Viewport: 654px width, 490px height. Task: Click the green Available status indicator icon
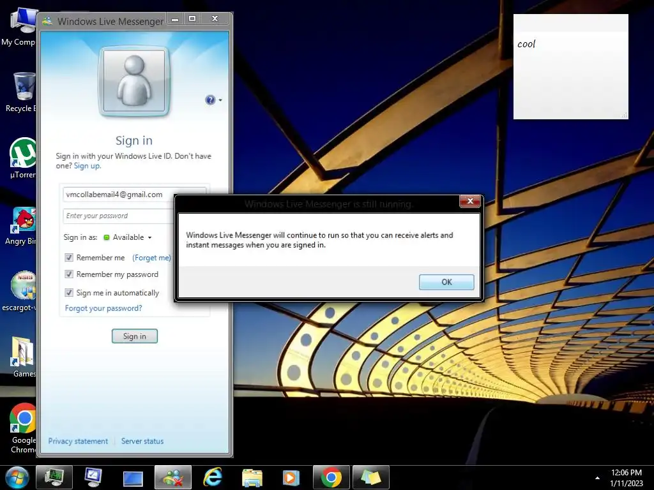[x=107, y=237]
